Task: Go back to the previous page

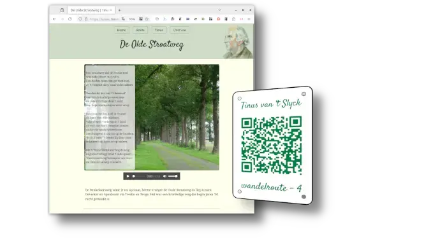Action: (54, 19)
